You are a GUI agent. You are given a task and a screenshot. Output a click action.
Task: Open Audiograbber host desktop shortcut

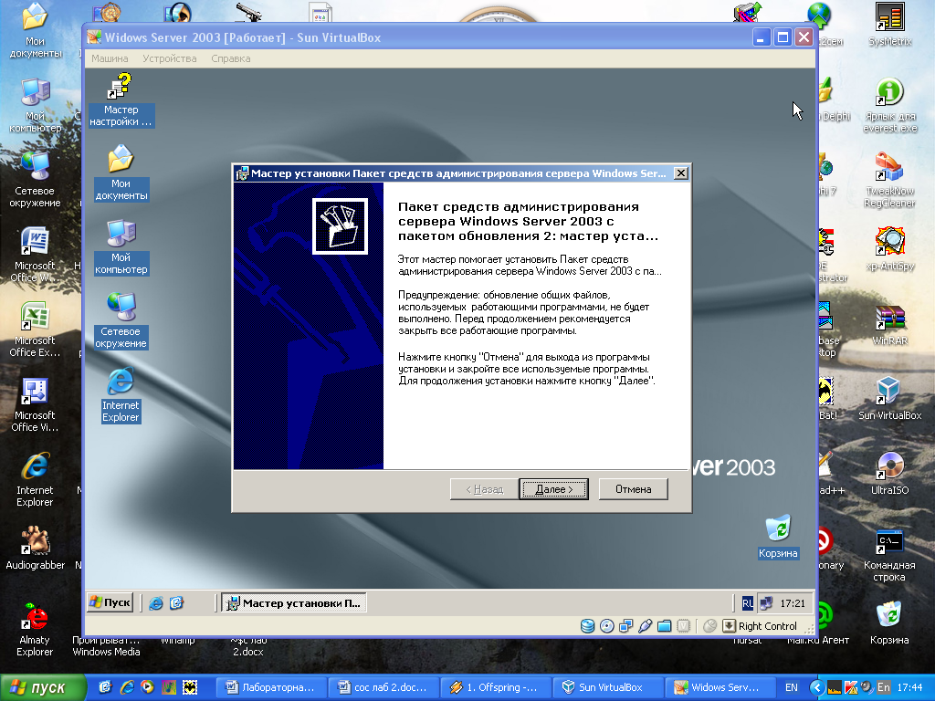pos(36,549)
